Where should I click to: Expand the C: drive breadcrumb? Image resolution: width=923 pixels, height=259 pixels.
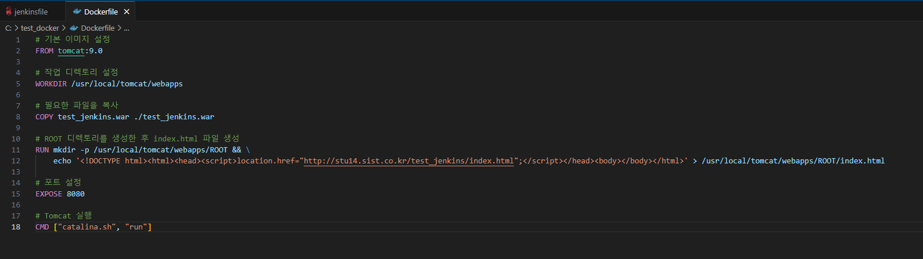point(8,28)
